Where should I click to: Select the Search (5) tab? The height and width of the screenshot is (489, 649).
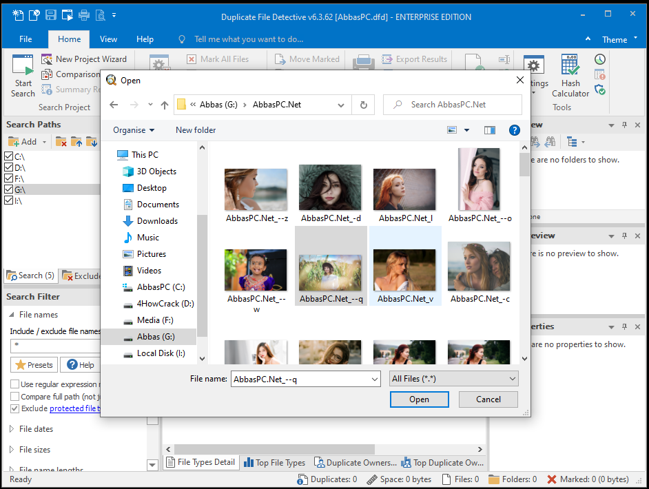[30, 276]
